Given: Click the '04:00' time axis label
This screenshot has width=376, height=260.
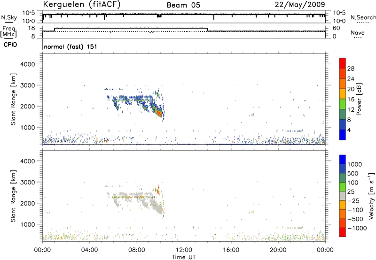Looking at the screenshot, I should [89, 250].
